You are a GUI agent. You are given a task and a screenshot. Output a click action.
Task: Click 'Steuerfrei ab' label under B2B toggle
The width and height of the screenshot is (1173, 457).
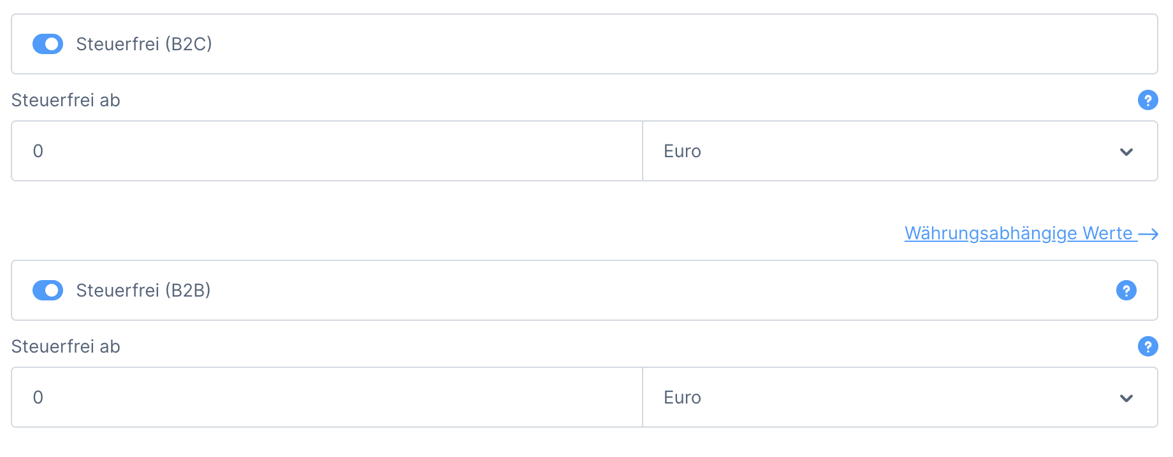tap(66, 347)
